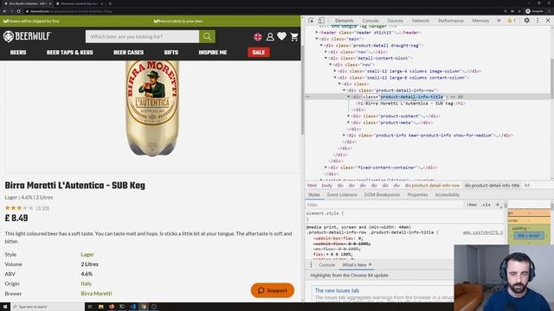Open the BEER TAPS & KEGS menu
The image size is (554, 311).
point(69,52)
